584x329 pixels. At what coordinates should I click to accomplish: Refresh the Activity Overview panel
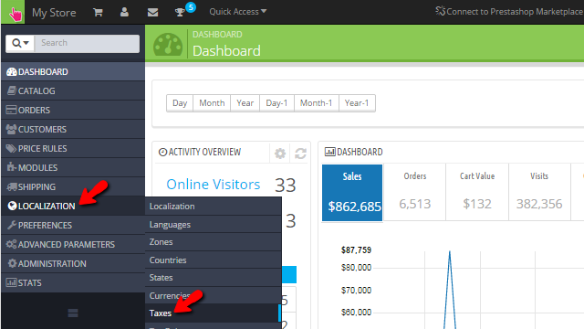(300, 153)
